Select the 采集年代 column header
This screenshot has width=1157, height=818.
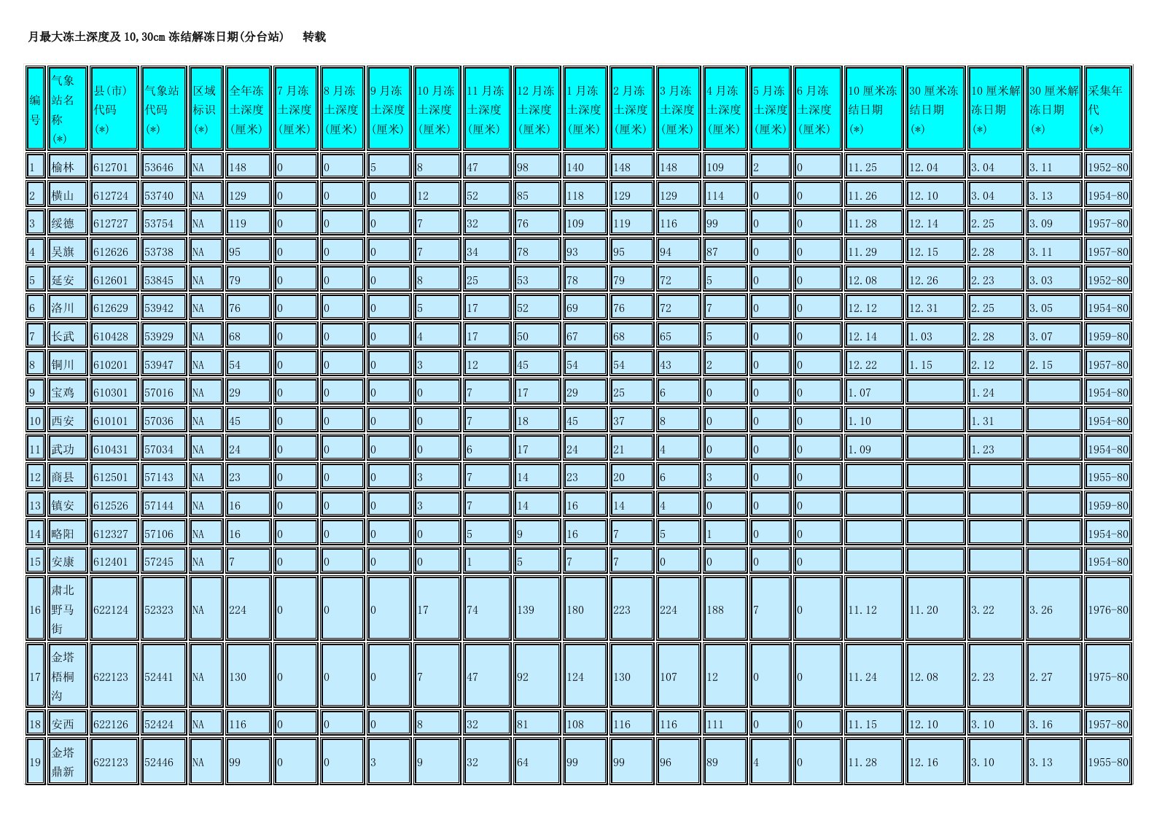(x=1107, y=109)
